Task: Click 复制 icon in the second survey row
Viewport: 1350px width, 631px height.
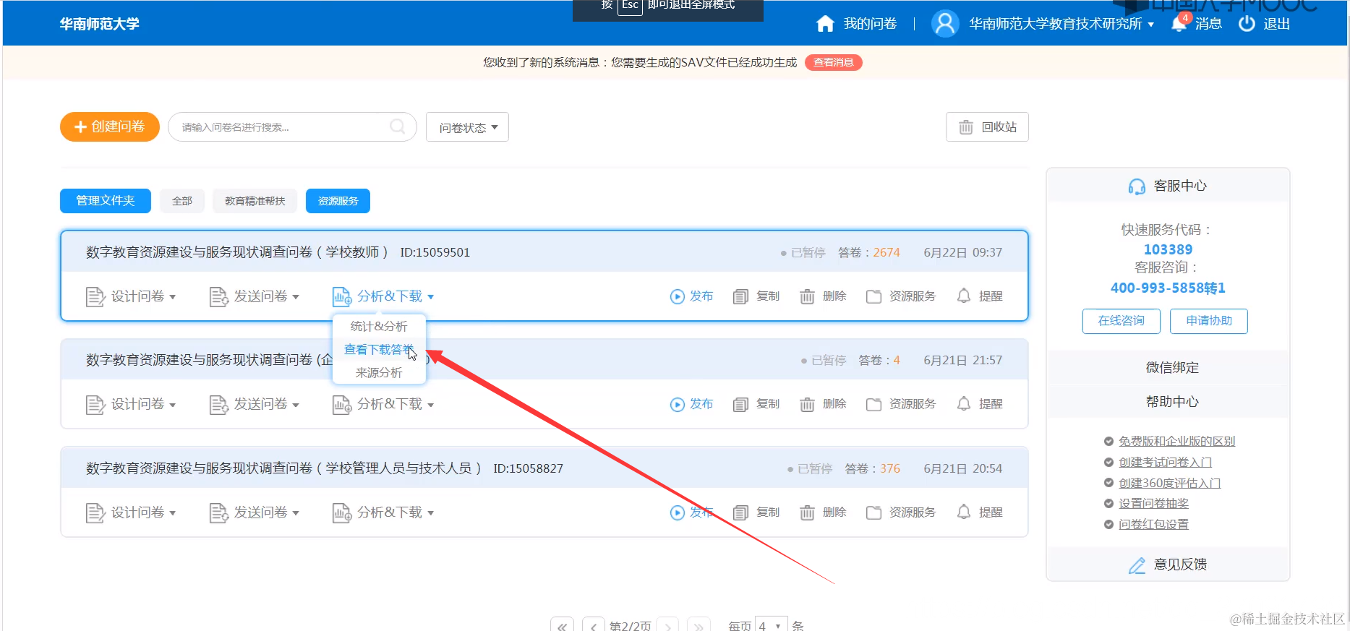Action: point(740,404)
